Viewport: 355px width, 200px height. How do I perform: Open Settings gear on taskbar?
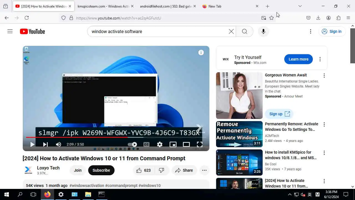click(61, 194)
